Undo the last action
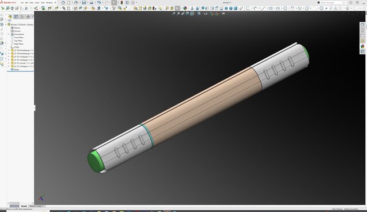 pyautogui.click(x=99, y=2)
